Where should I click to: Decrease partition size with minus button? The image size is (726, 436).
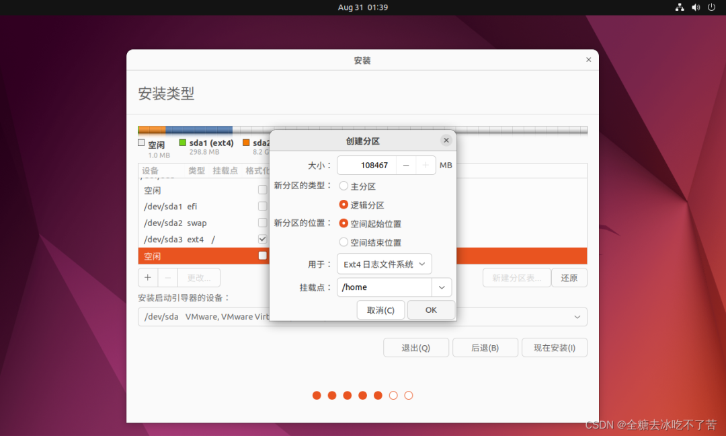coord(406,165)
